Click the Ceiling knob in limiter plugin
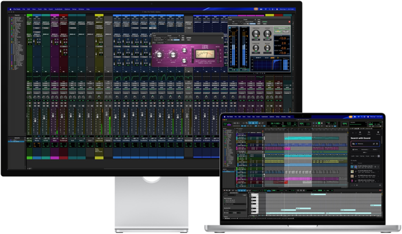This screenshot has height=234, width=402. 267,34
